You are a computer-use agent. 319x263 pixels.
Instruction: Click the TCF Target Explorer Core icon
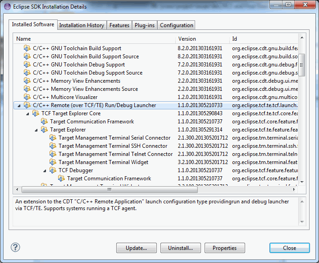pyautogui.click(x=36, y=113)
